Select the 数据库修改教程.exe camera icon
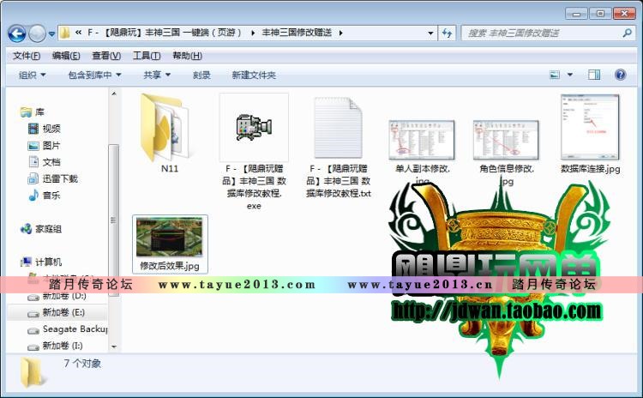The image size is (643, 398). 254,127
